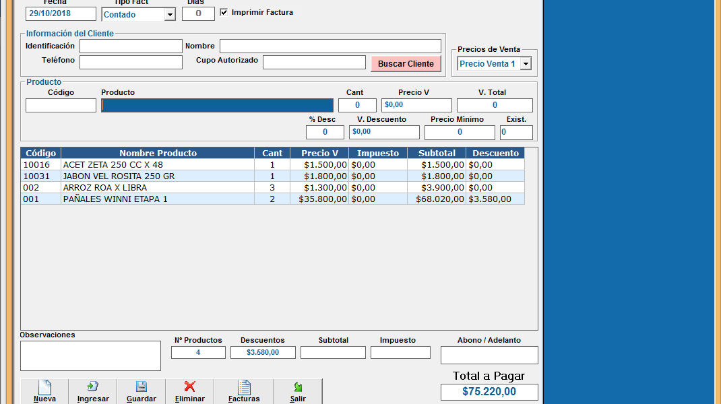
Task: Click the Observaciones text area
Action: [x=90, y=356]
